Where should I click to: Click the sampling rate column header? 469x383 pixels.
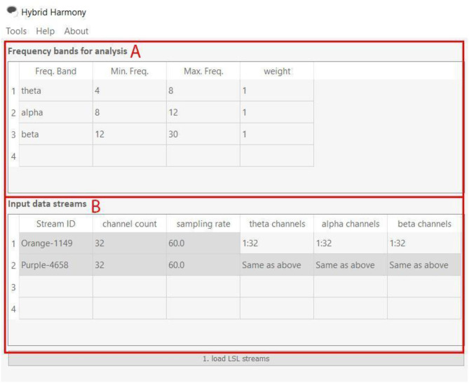pyautogui.click(x=203, y=224)
